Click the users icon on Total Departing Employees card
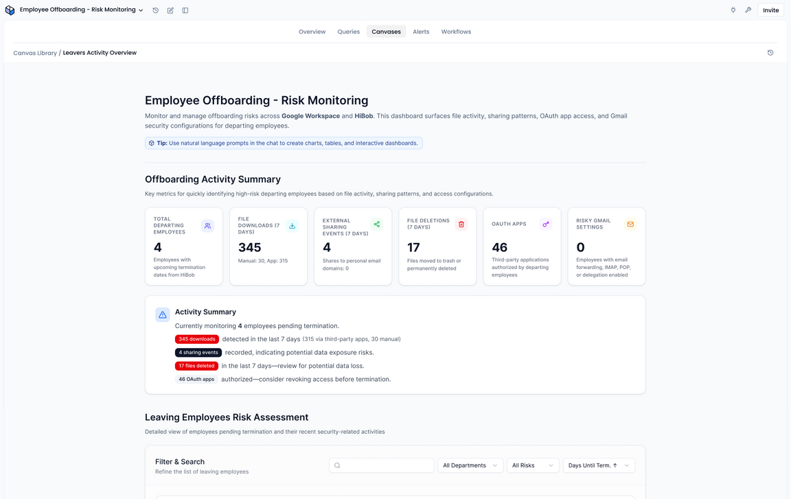The width and height of the screenshot is (791, 499). coord(207,225)
